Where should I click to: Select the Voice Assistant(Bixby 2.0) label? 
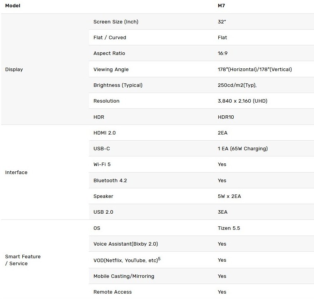pos(125,244)
